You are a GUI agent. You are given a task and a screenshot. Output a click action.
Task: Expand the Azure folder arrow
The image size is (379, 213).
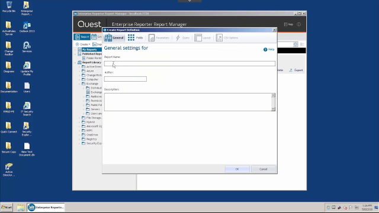pos(79,71)
